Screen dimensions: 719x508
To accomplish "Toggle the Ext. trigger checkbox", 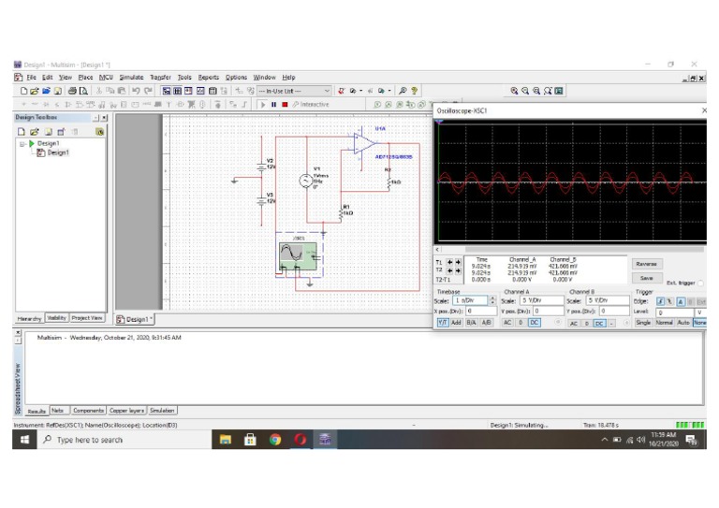I will pos(701,283).
